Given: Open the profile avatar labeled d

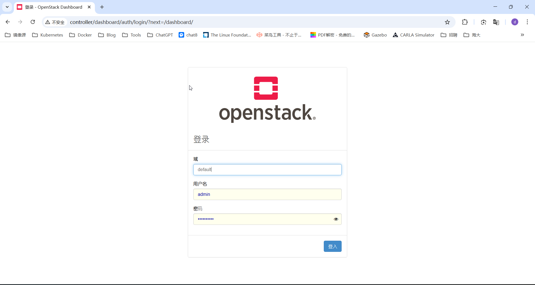Looking at the screenshot, I should tap(515, 22).
